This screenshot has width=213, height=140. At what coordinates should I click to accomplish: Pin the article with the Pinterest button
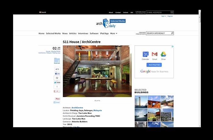pyautogui.click(x=57, y=99)
